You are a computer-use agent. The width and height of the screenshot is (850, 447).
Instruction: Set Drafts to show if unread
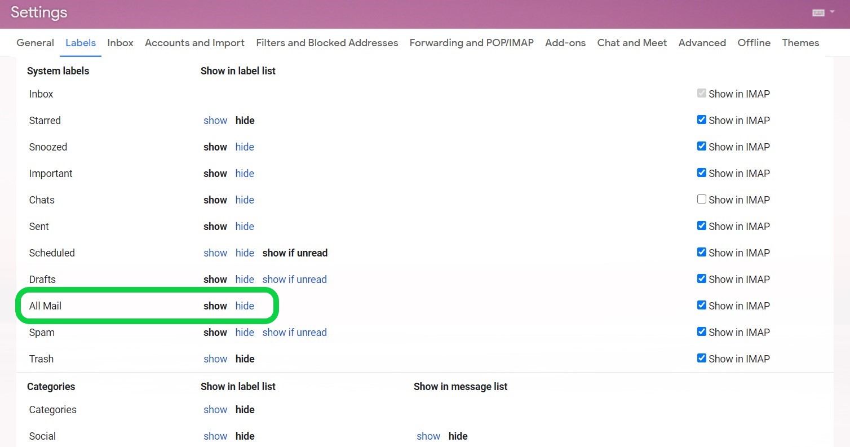tap(294, 280)
